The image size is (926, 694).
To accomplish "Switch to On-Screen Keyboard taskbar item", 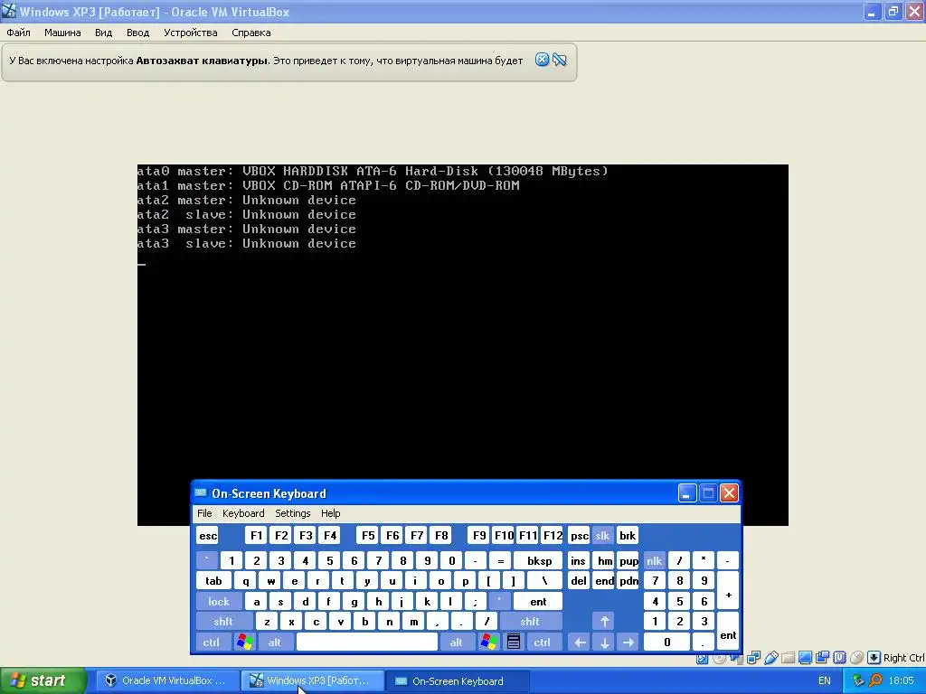I will pyautogui.click(x=457, y=680).
